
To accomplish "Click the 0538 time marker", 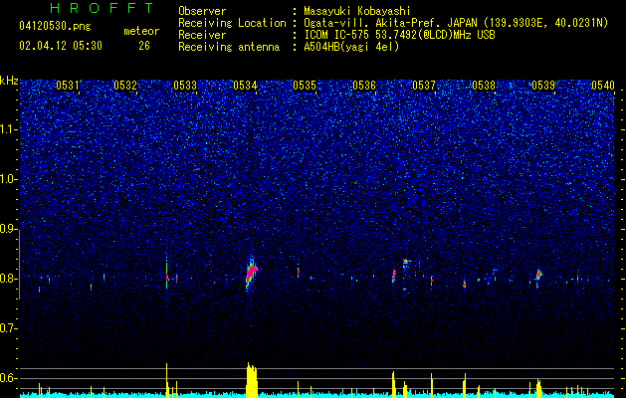I will [484, 85].
